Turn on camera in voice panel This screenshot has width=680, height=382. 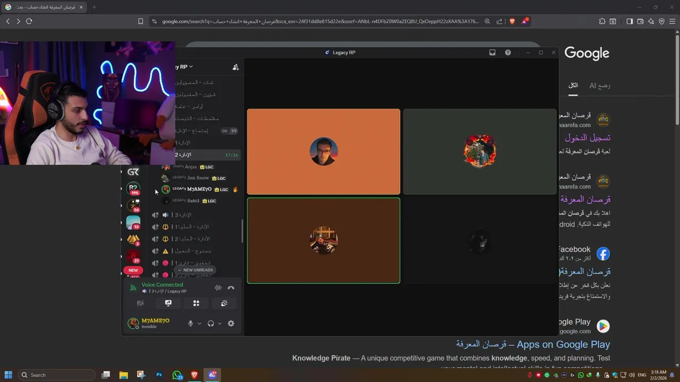[140, 303]
